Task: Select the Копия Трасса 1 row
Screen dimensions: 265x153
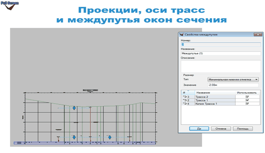Action: coord(220,104)
